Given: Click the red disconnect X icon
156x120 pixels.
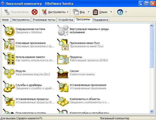Looking at the screenshot, I should click(35, 12).
